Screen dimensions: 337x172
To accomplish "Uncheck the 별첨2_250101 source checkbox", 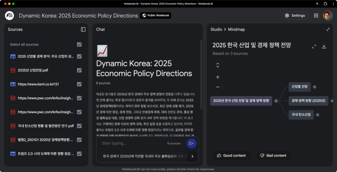I will [79, 140].
